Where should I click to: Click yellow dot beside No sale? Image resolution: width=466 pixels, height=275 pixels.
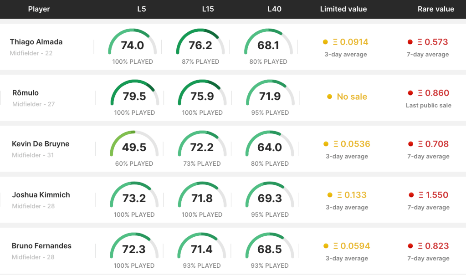coord(329,97)
